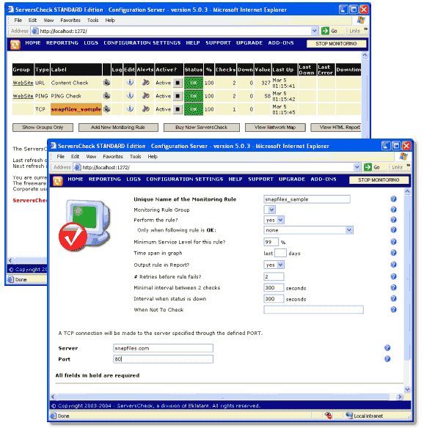Screen dimensions: 424x428
Task: Open the alerts icon for snapfiles_sample
Action: tap(146, 109)
